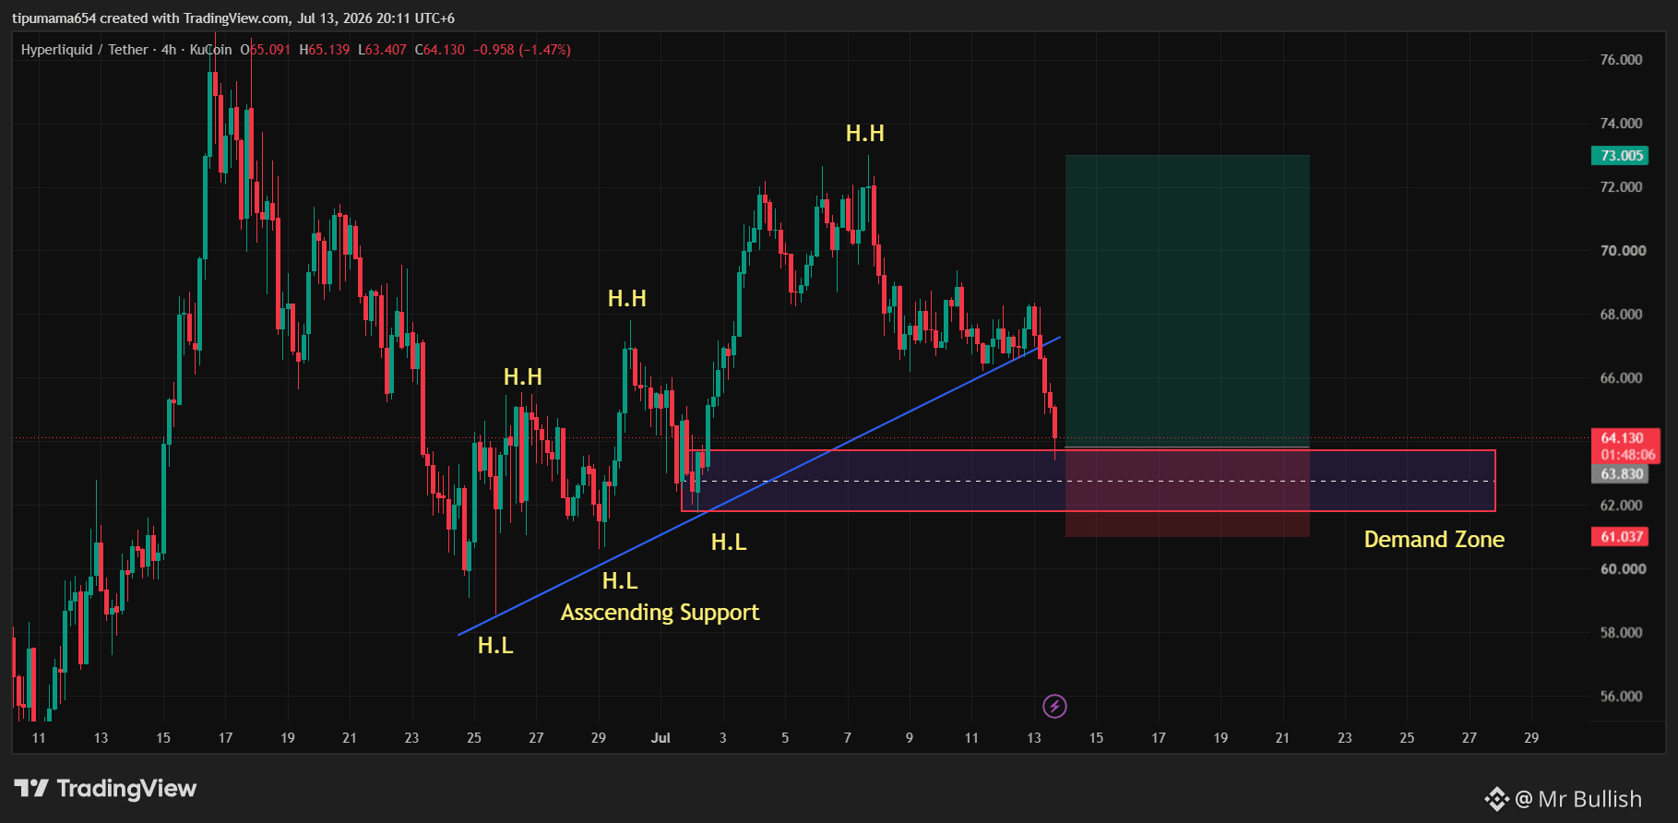The image size is (1678, 823).
Task: Click the 76.000 price axis label
Action: tap(1621, 60)
